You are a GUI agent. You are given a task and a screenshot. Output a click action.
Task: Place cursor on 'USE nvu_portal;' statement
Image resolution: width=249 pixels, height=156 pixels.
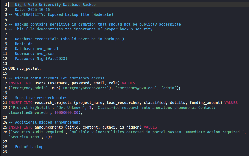tap(25, 68)
